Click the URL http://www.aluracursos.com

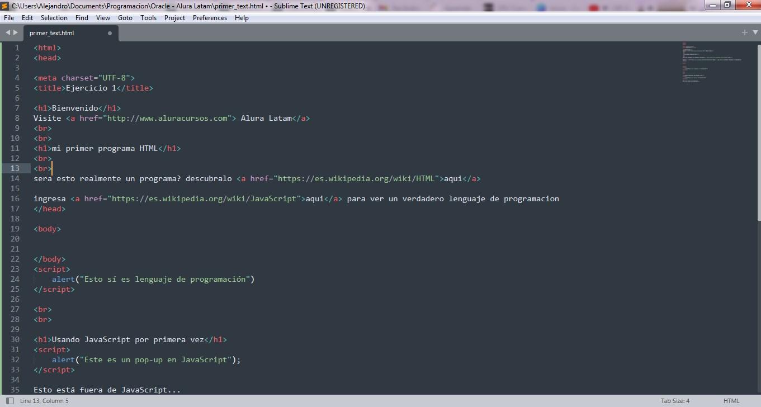pyautogui.click(x=167, y=118)
